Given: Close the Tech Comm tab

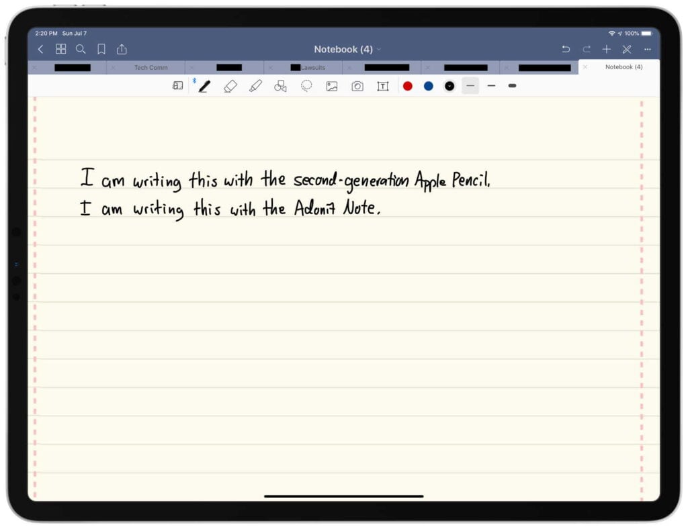Looking at the screenshot, I should [113, 68].
